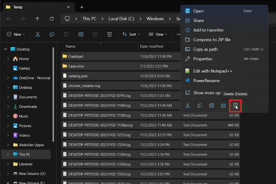
Task: Click the This PC computer icon in the breadcrumb
Action: (x=67, y=18)
